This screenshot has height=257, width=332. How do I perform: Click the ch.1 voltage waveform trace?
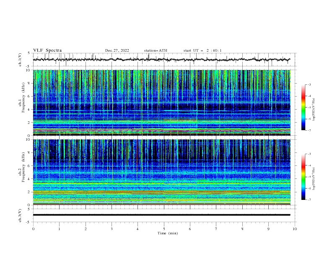pyautogui.click(x=162, y=60)
